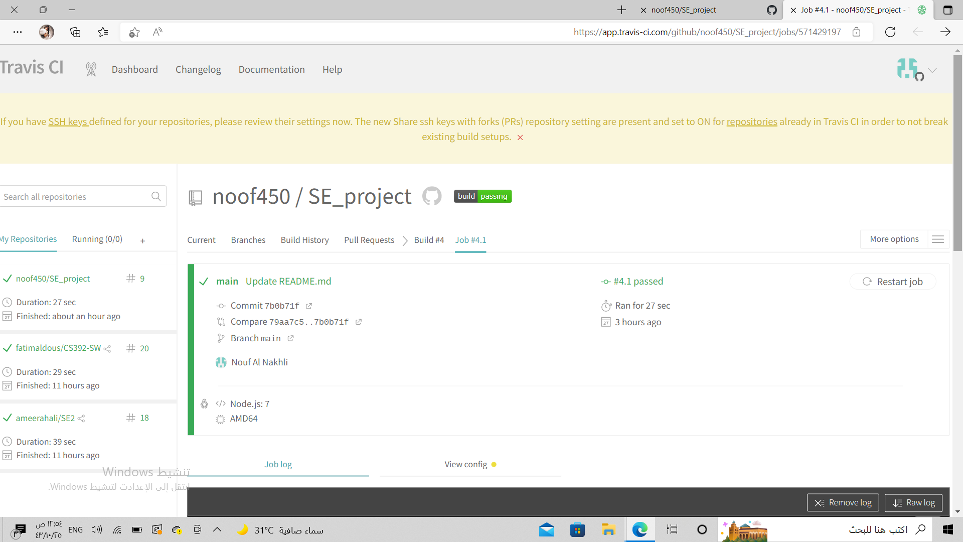Open external link next to Branch main
The width and height of the screenshot is (963, 542).
point(290,339)
